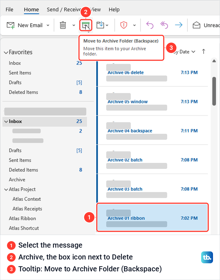Select the Archive 01 ribbon message
This screenshot has width=220, height=280.
pyautogui.click(x=153, y=217)
